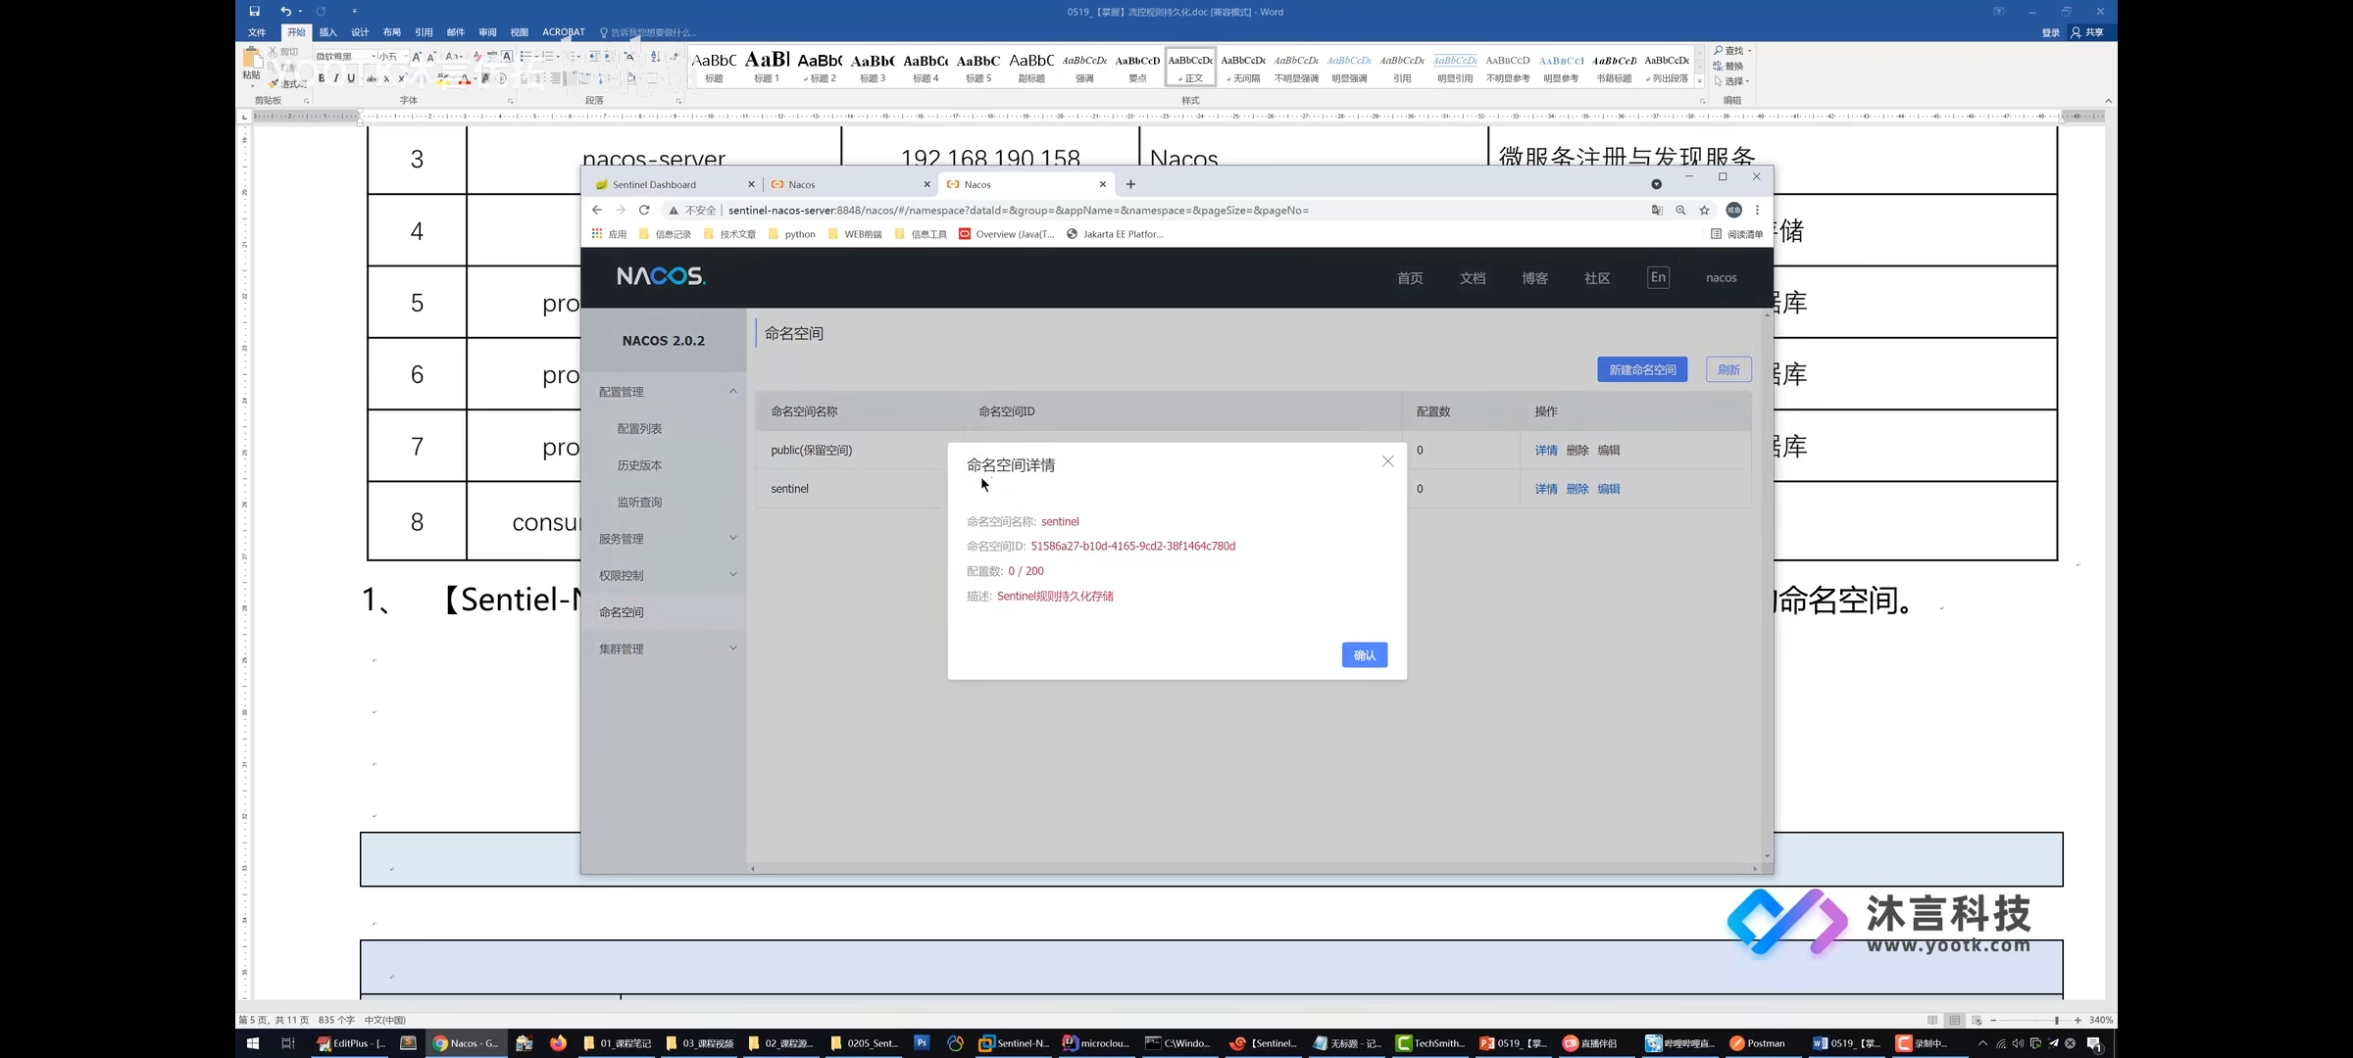This screenshot has width=2353, height=1058.
Task: Switch to Word's 插入 ribbon tab
Action: pos(327,32)
